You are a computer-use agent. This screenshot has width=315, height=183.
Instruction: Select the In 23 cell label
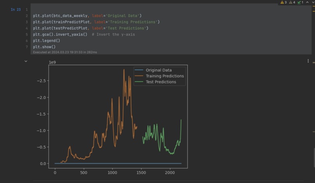[16, 9]
